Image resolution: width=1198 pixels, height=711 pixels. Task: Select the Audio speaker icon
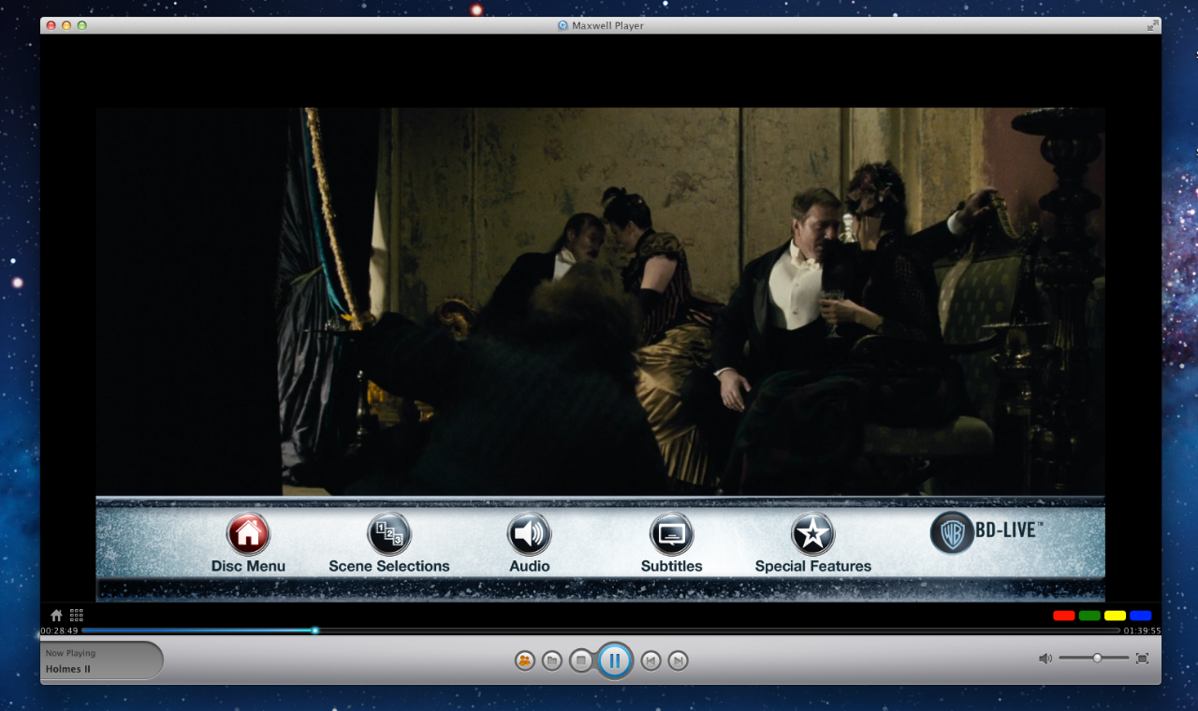point(529,534)
